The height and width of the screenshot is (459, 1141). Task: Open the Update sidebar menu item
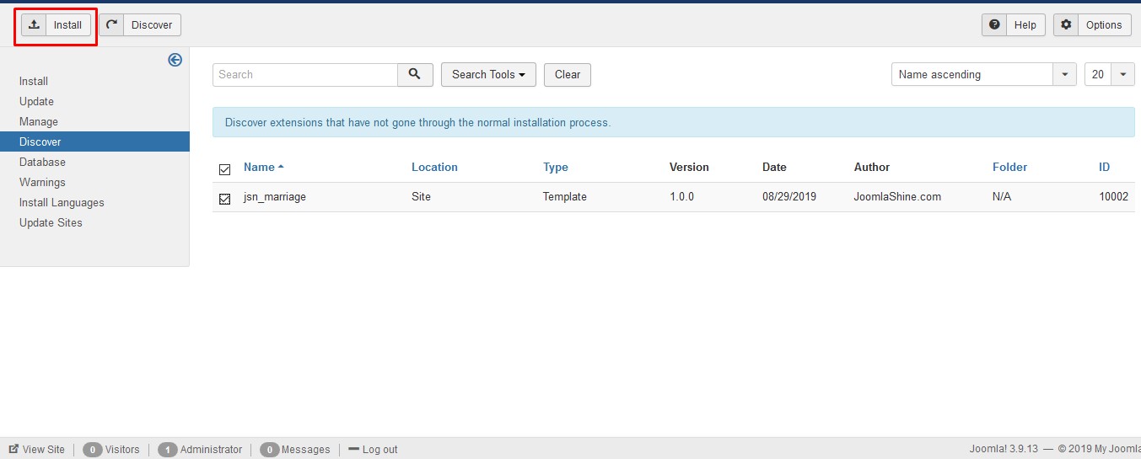coord(36,102)
